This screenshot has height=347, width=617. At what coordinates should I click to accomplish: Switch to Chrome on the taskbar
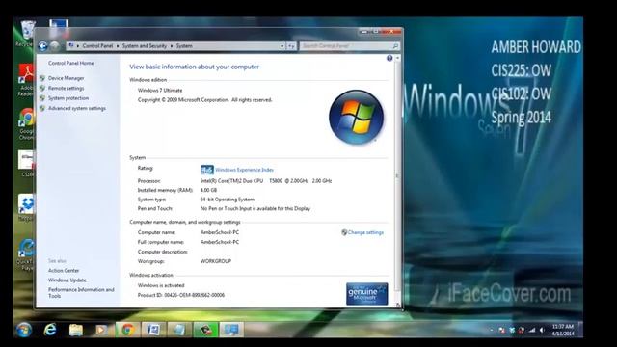tap(127, 330)
